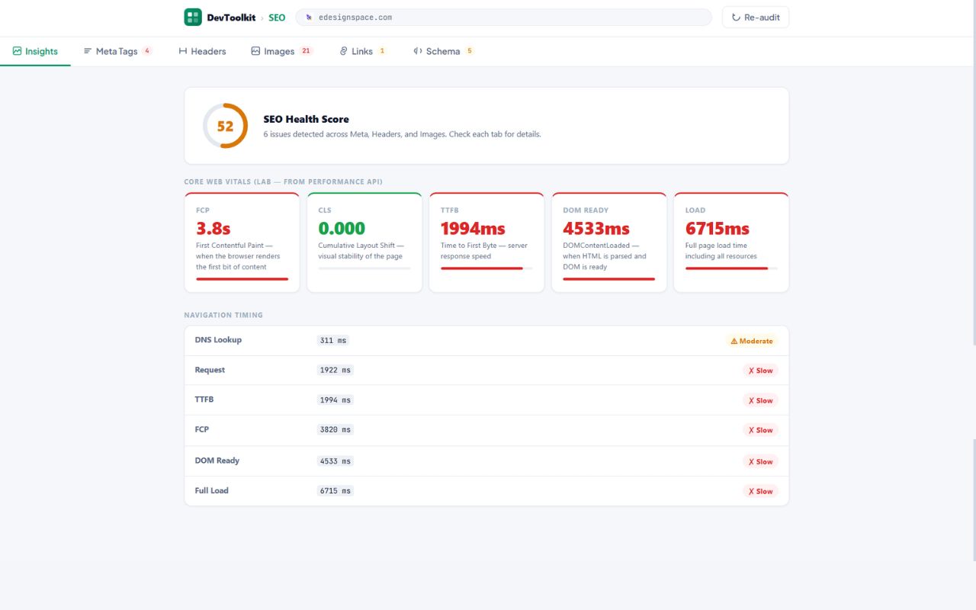Click the Images picture icon
The height and width of the screenshot is (610, 976).
[255, 51]
